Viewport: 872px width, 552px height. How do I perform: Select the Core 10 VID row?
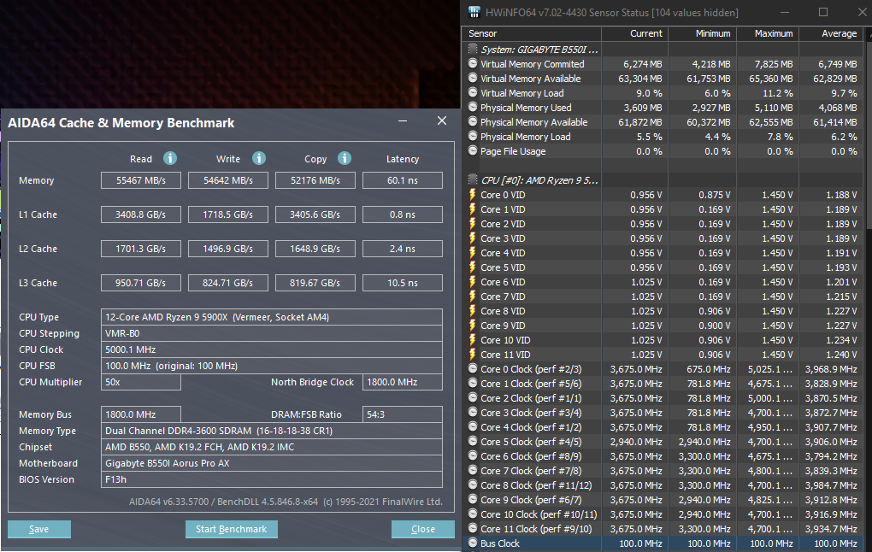(x=663, y=340)
